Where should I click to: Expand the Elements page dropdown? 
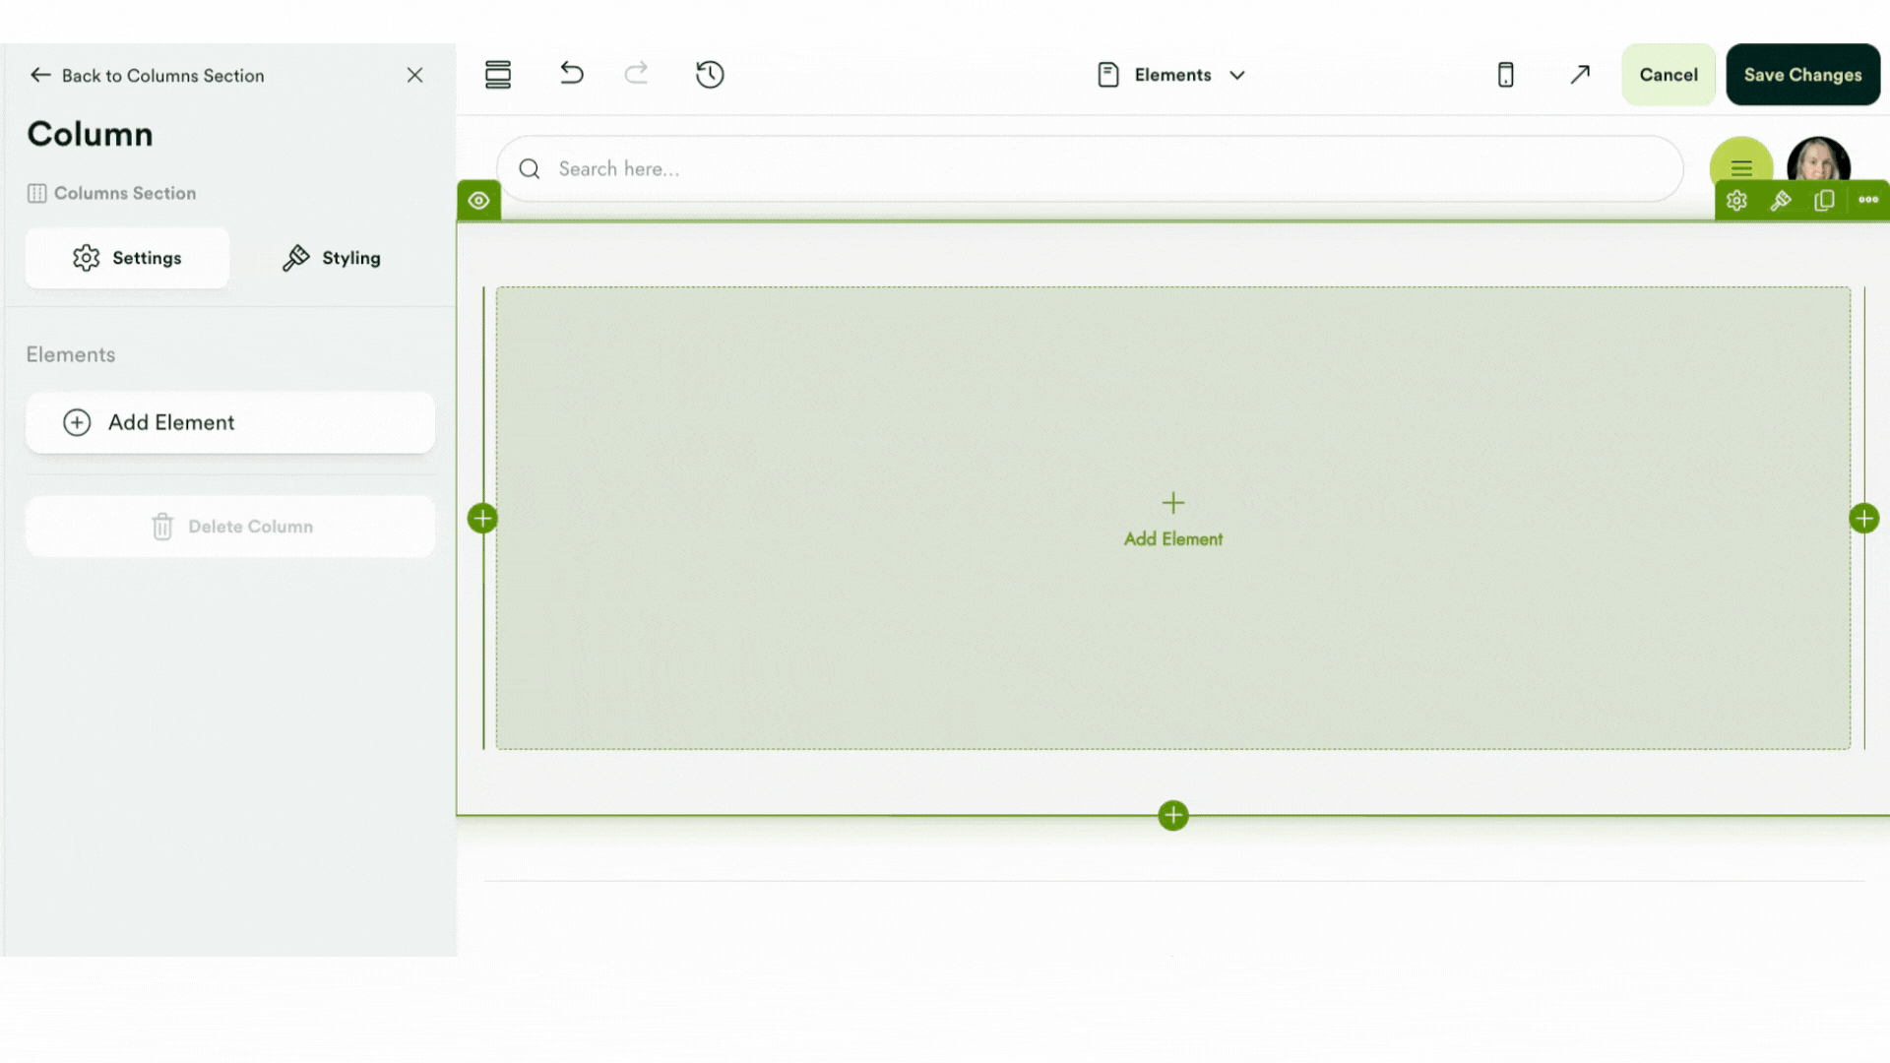pyautogui.click(x=1171, y=75)
